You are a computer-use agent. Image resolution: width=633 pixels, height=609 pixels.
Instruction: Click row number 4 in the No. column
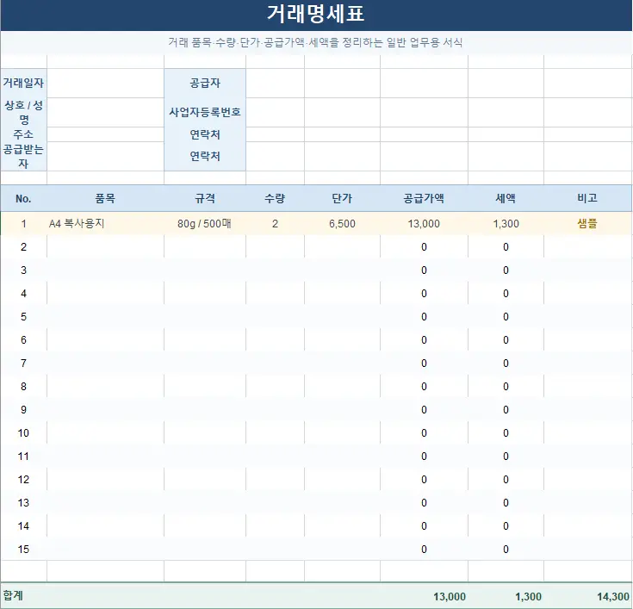coord(23,293)
